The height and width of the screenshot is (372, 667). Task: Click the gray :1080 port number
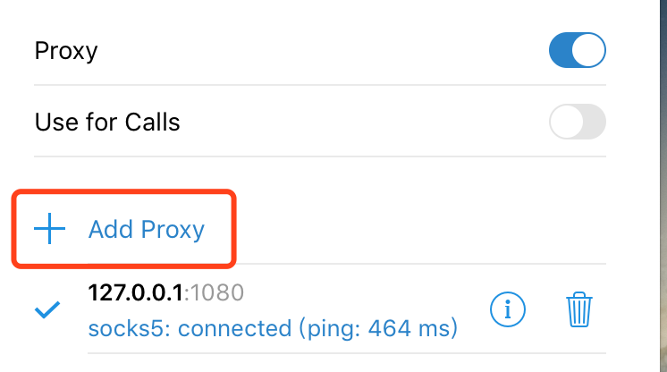point(215,292)
